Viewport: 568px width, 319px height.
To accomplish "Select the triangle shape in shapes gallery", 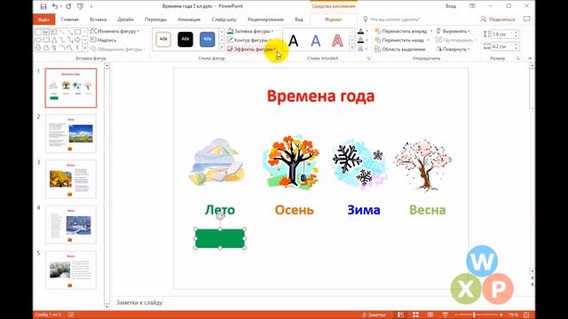I will click(54, 40).
